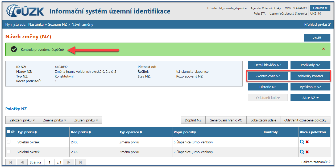The height and width of the screenshot is (168, 336).
Task: Open the Založení prvku dropdown menu
Action: coord(22,120)
